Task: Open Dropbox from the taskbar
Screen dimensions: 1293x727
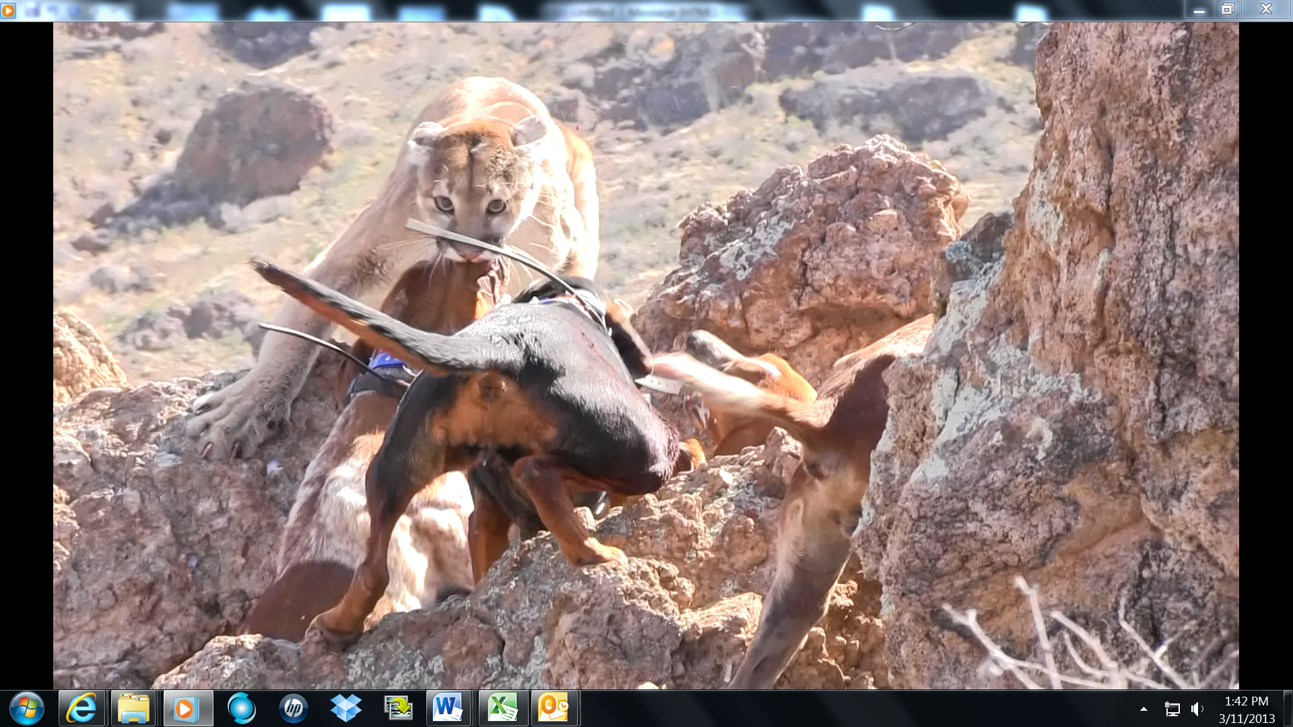Action: click(346, 708)
